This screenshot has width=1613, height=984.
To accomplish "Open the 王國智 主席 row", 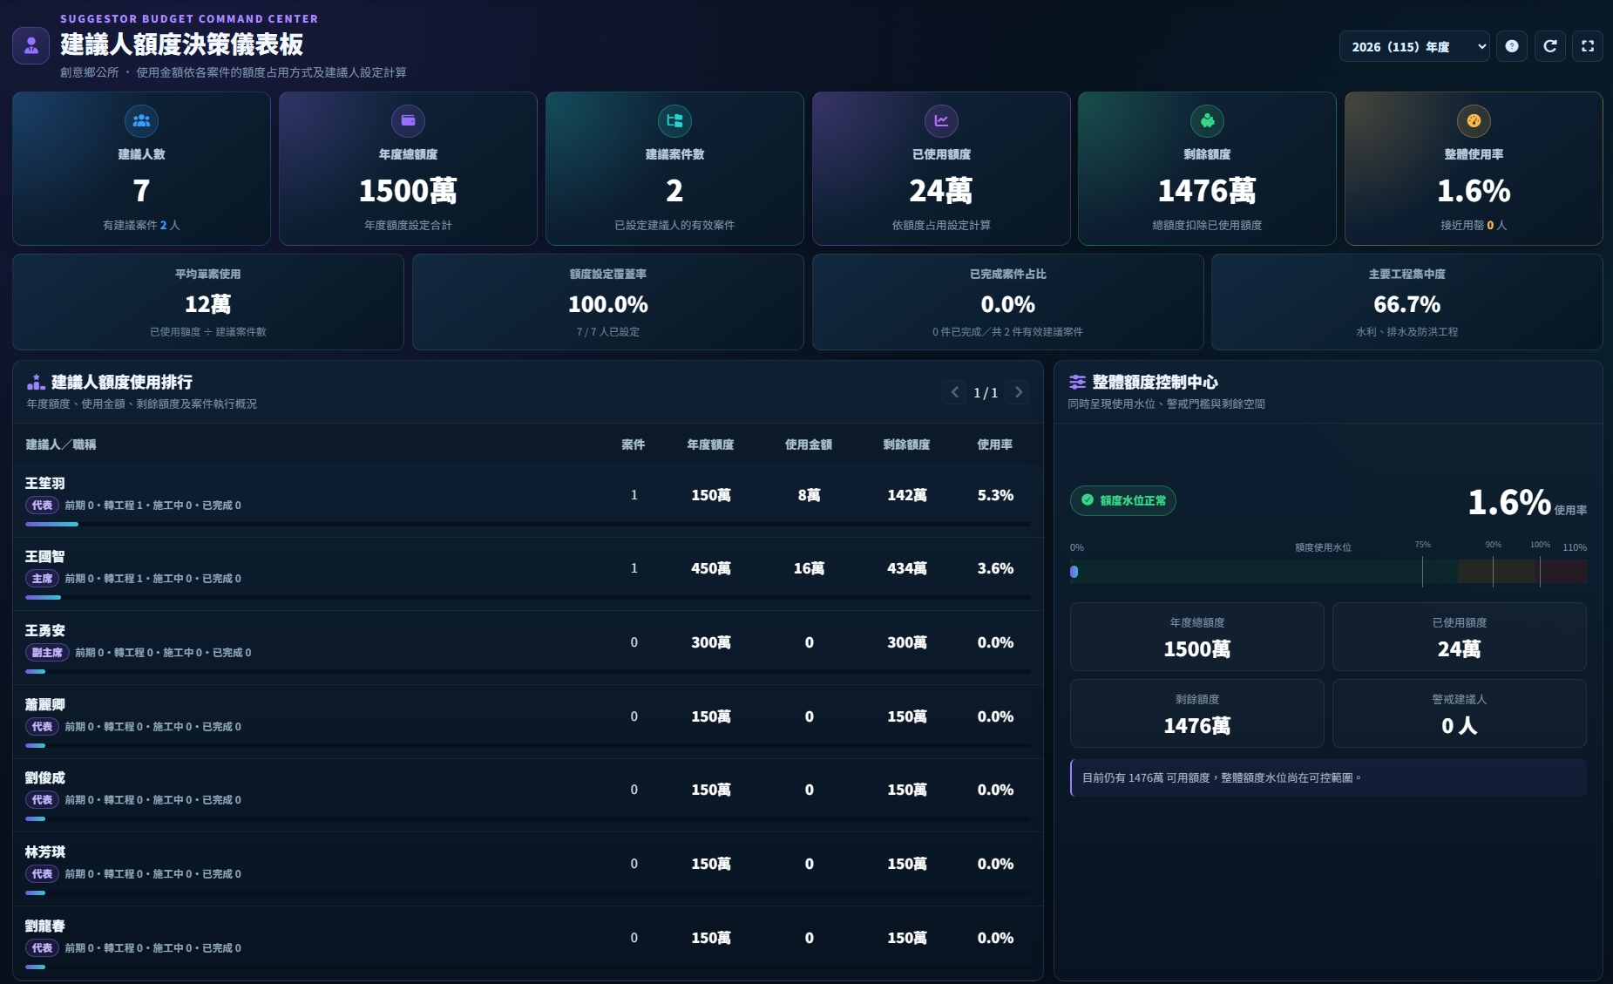I will [528, 574].
